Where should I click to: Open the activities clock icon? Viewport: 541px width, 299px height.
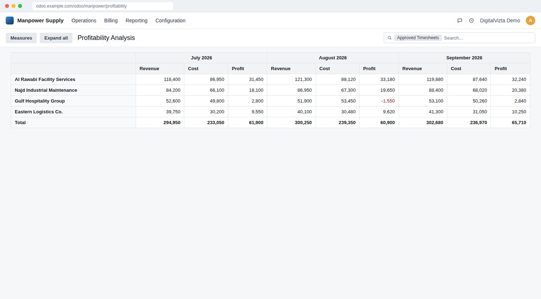coord(472,20)
